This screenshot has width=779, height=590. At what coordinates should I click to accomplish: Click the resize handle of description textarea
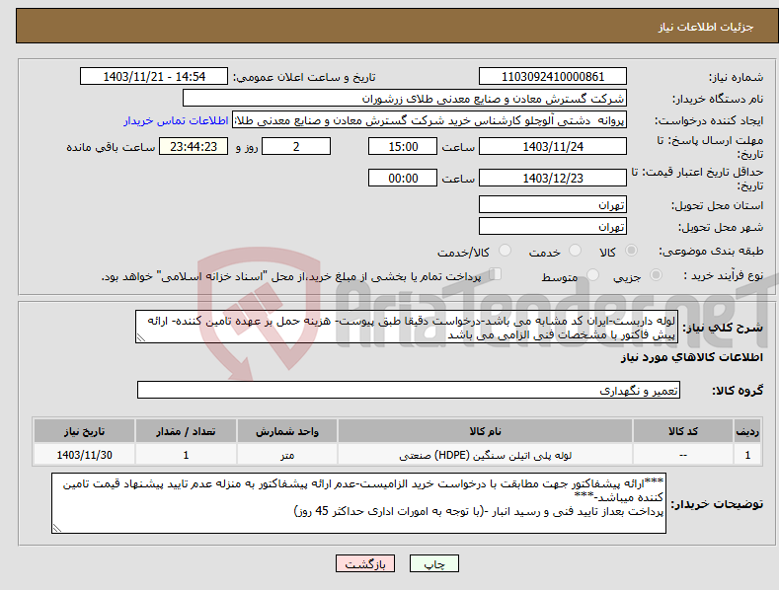141,337
